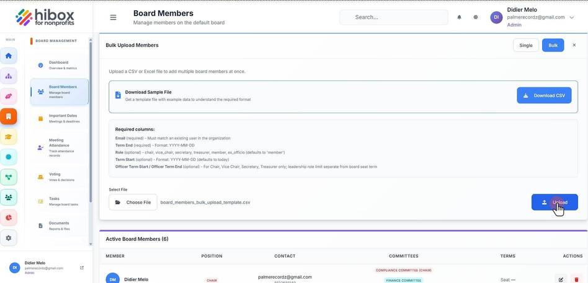Click the Download Sample File title
The image size is (588, 283).
[x=148, y=92]
